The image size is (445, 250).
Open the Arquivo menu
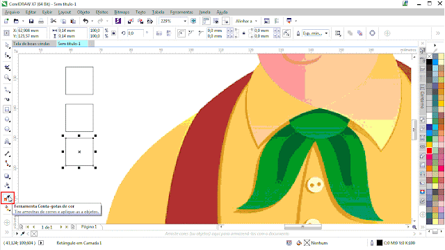[13, 12]
